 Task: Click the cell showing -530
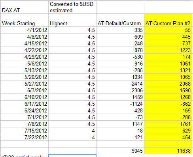120,57
